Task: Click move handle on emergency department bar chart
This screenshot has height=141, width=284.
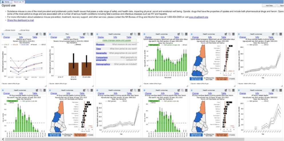Action: (144, 34)
